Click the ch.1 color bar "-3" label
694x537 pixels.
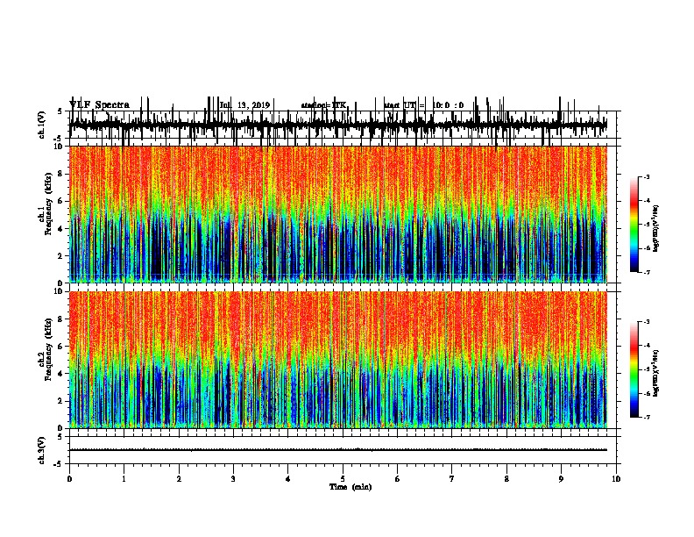[x=646, y=176]
